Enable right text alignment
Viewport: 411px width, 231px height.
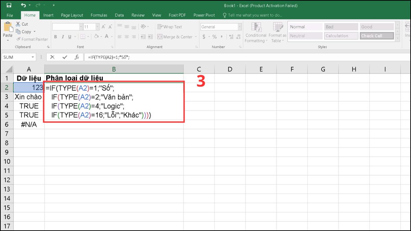(134, 37)
